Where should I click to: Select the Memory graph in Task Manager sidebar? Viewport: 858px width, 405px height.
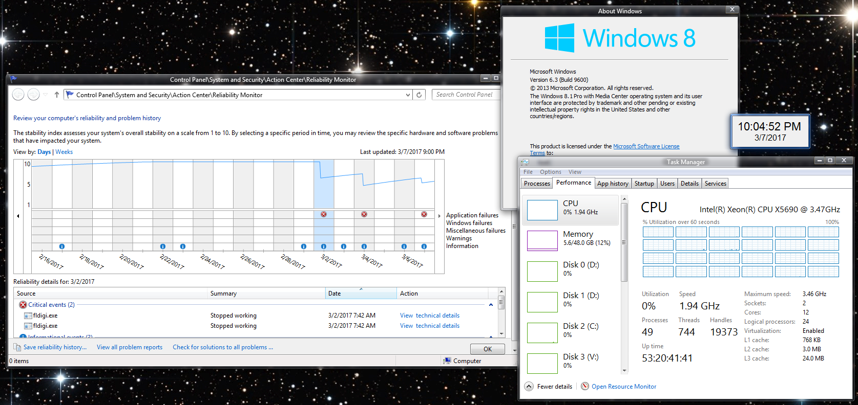coord(542,240)
